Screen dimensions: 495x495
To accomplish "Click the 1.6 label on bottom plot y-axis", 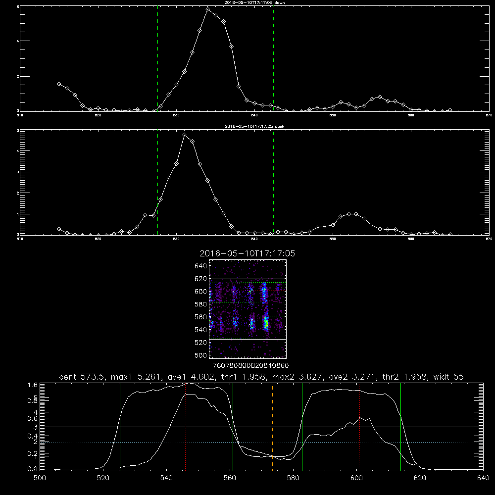I will click(x=33, y=385).
